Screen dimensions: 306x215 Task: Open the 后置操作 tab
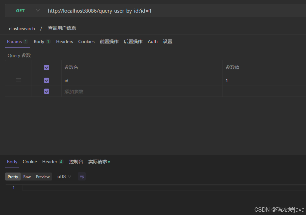click(133, 42)
